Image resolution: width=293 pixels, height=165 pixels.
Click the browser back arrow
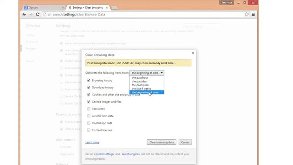24,14
